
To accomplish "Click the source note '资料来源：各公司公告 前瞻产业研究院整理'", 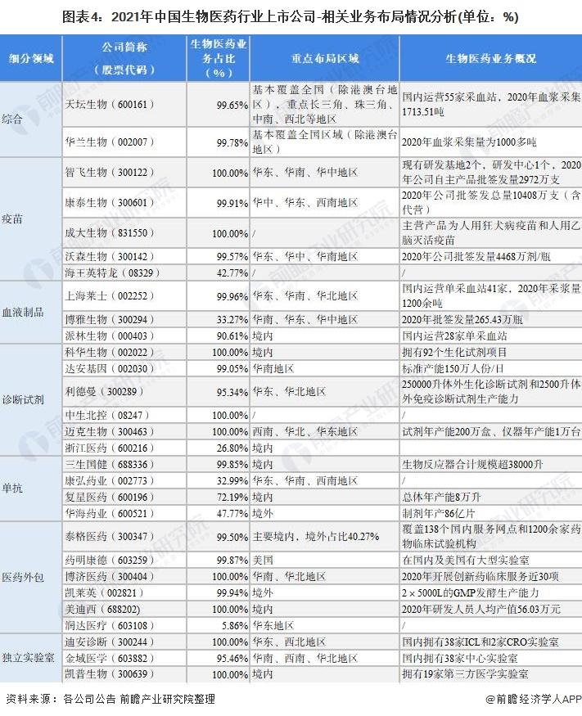I will click(x=111, y=699).
